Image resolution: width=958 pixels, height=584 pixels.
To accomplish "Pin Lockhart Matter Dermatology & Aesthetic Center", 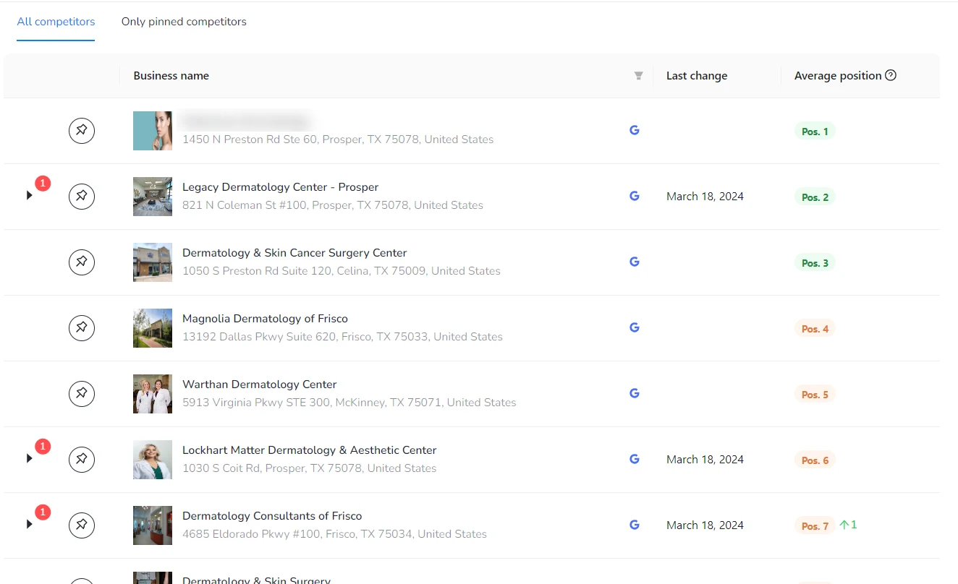I will point(82,460).
